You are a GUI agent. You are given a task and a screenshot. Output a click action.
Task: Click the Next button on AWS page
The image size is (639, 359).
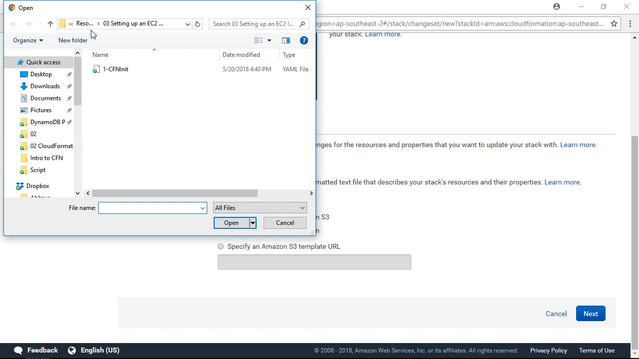point(591,314)
